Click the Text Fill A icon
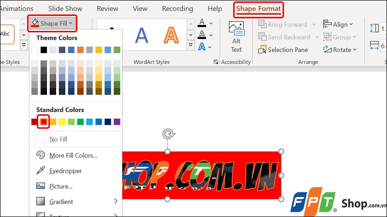Image resolution: width=387 pixels, height=217 pixels. tap(202, 23)
